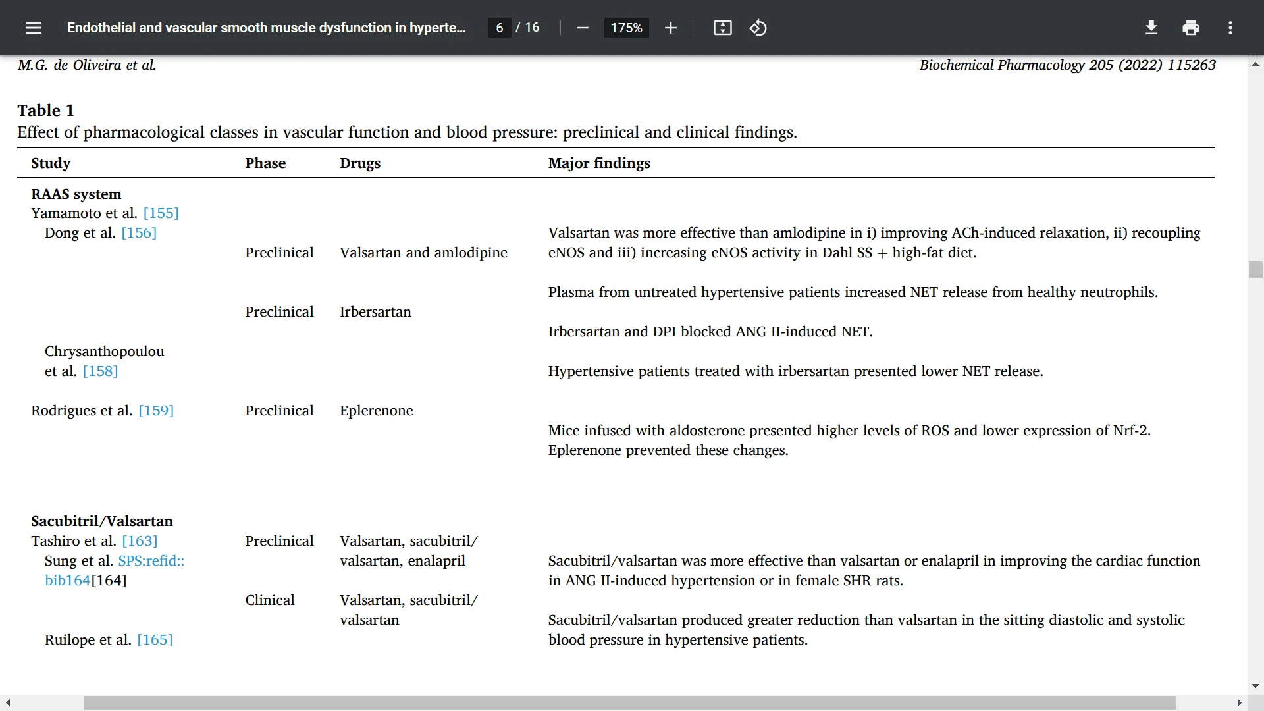This screenshot has height=711, width=1264.
Task: Click 'Irbersartan and DPI blocked' finding
Action: 710,332
